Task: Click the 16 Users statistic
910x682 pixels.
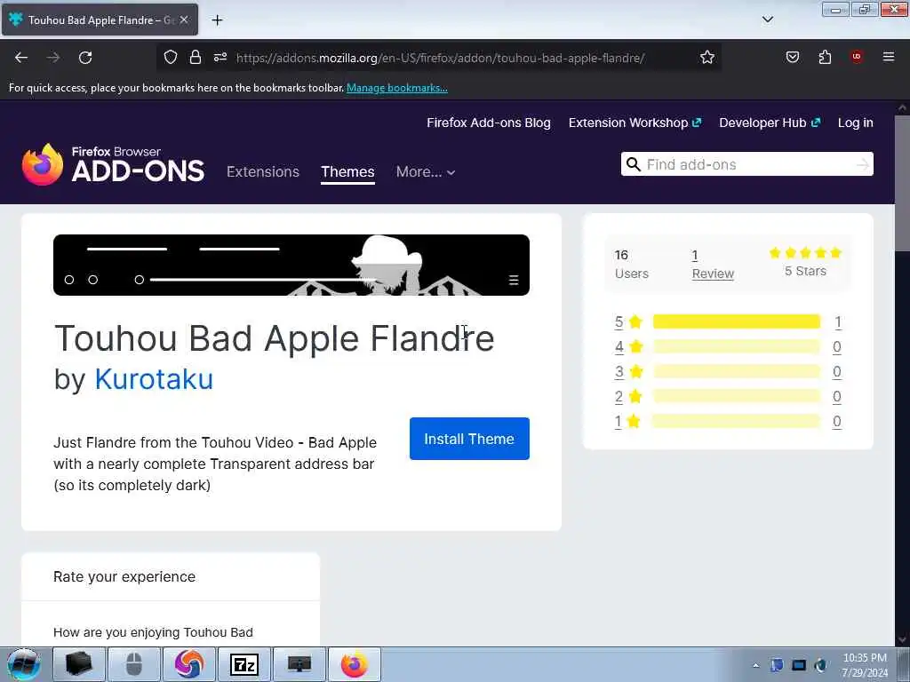Action: (632, 265)
